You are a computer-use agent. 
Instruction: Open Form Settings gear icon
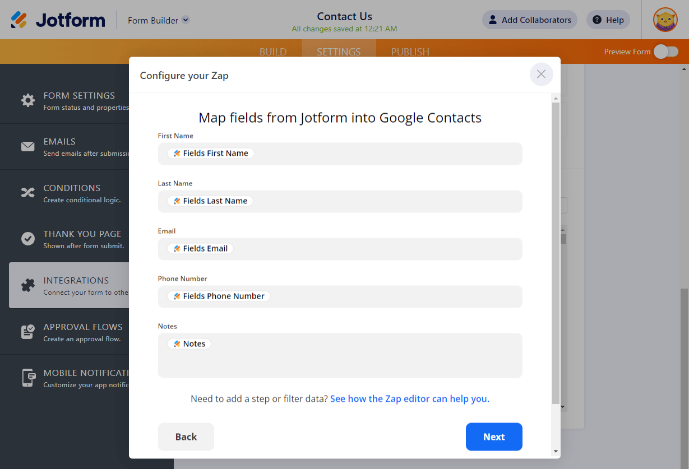(x=27, y=100)
